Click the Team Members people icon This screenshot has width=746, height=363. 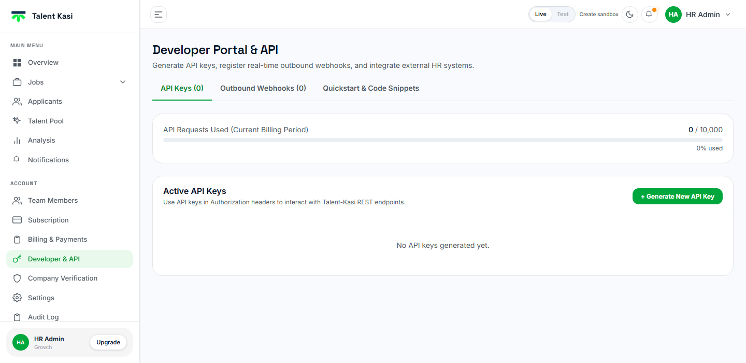17,201
